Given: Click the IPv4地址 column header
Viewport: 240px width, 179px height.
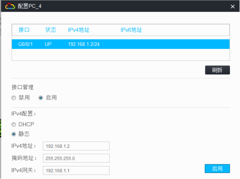Looking at the screenshot, I should [x=79, y=30].
